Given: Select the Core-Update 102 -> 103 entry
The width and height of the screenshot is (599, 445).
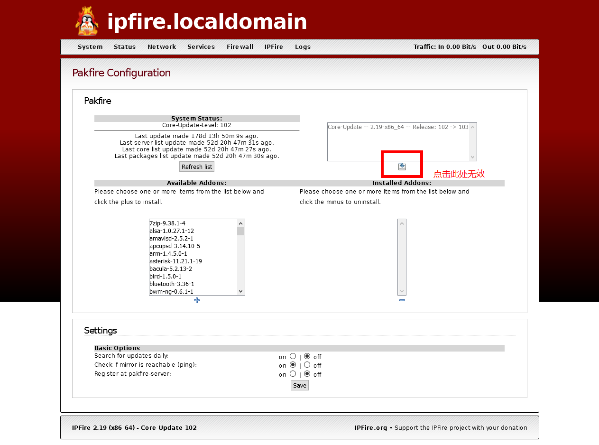Looking at the screenshot, I should pos(398,127).
